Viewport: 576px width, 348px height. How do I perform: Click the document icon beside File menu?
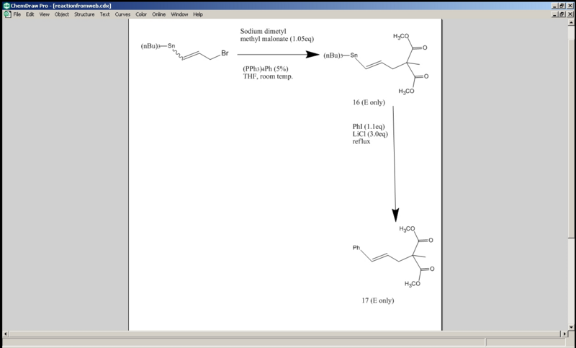(7, 14)
